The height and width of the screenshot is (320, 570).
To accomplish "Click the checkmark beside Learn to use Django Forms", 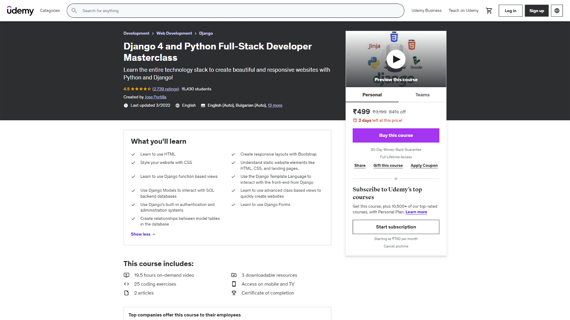I will point(233,205).
